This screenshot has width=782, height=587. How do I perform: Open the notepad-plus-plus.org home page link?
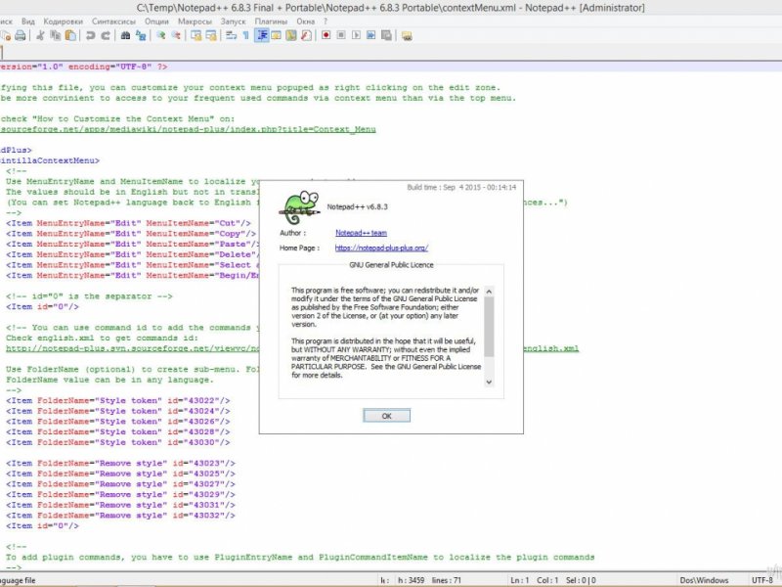click(381, 248)
